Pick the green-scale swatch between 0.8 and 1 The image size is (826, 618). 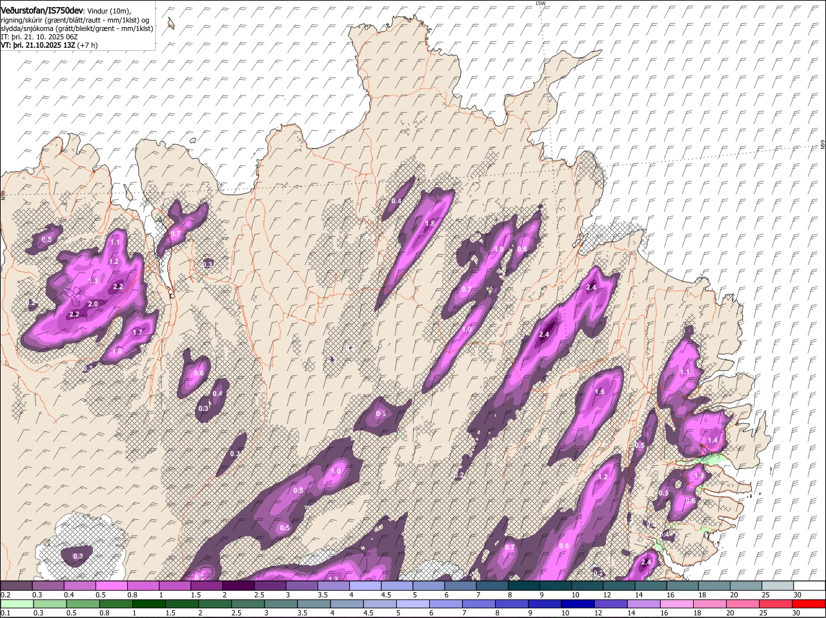tap(117, 604)
